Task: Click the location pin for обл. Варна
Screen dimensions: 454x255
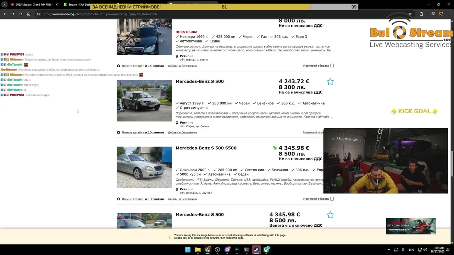Action: (177, 56)
